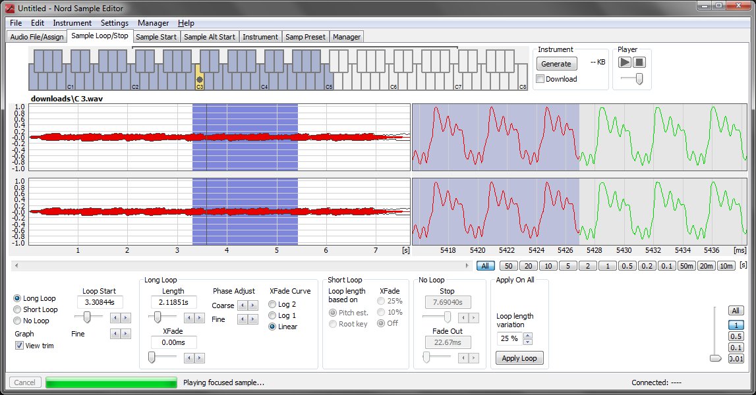Enable the Download checkbox
The image size is (756, 395).
point(540,79)
